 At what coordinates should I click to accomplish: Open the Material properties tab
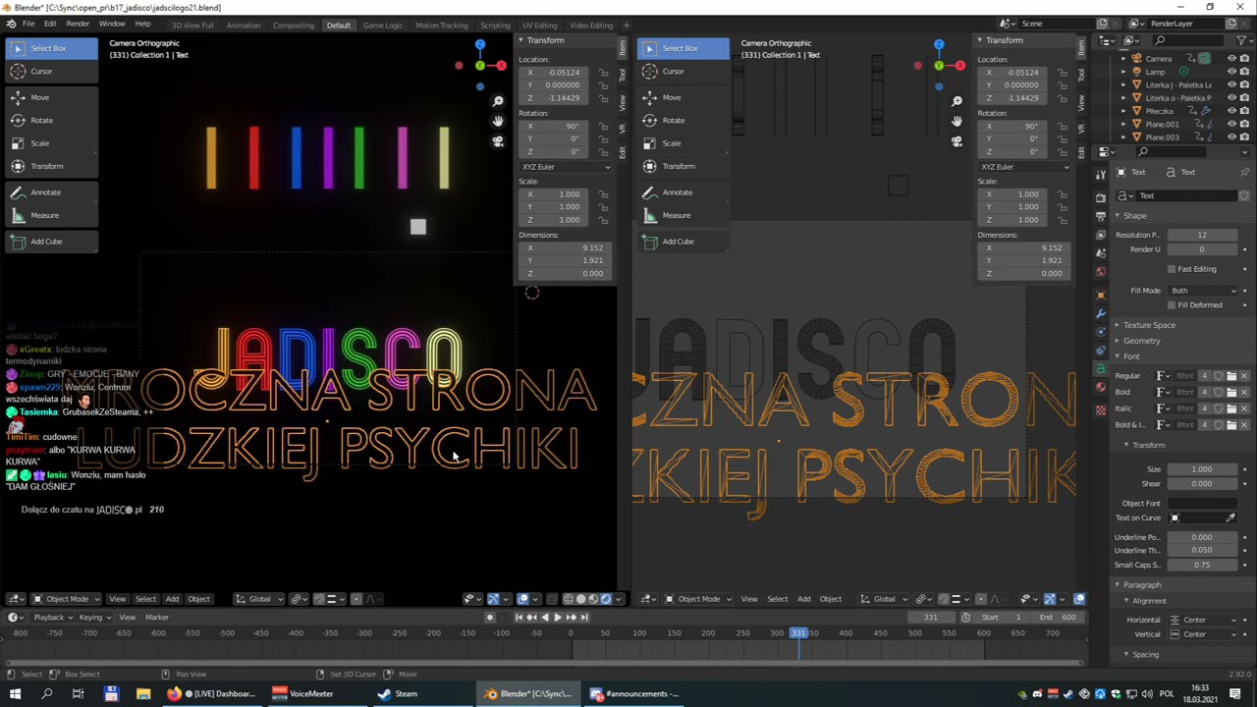coord(1101,387)
